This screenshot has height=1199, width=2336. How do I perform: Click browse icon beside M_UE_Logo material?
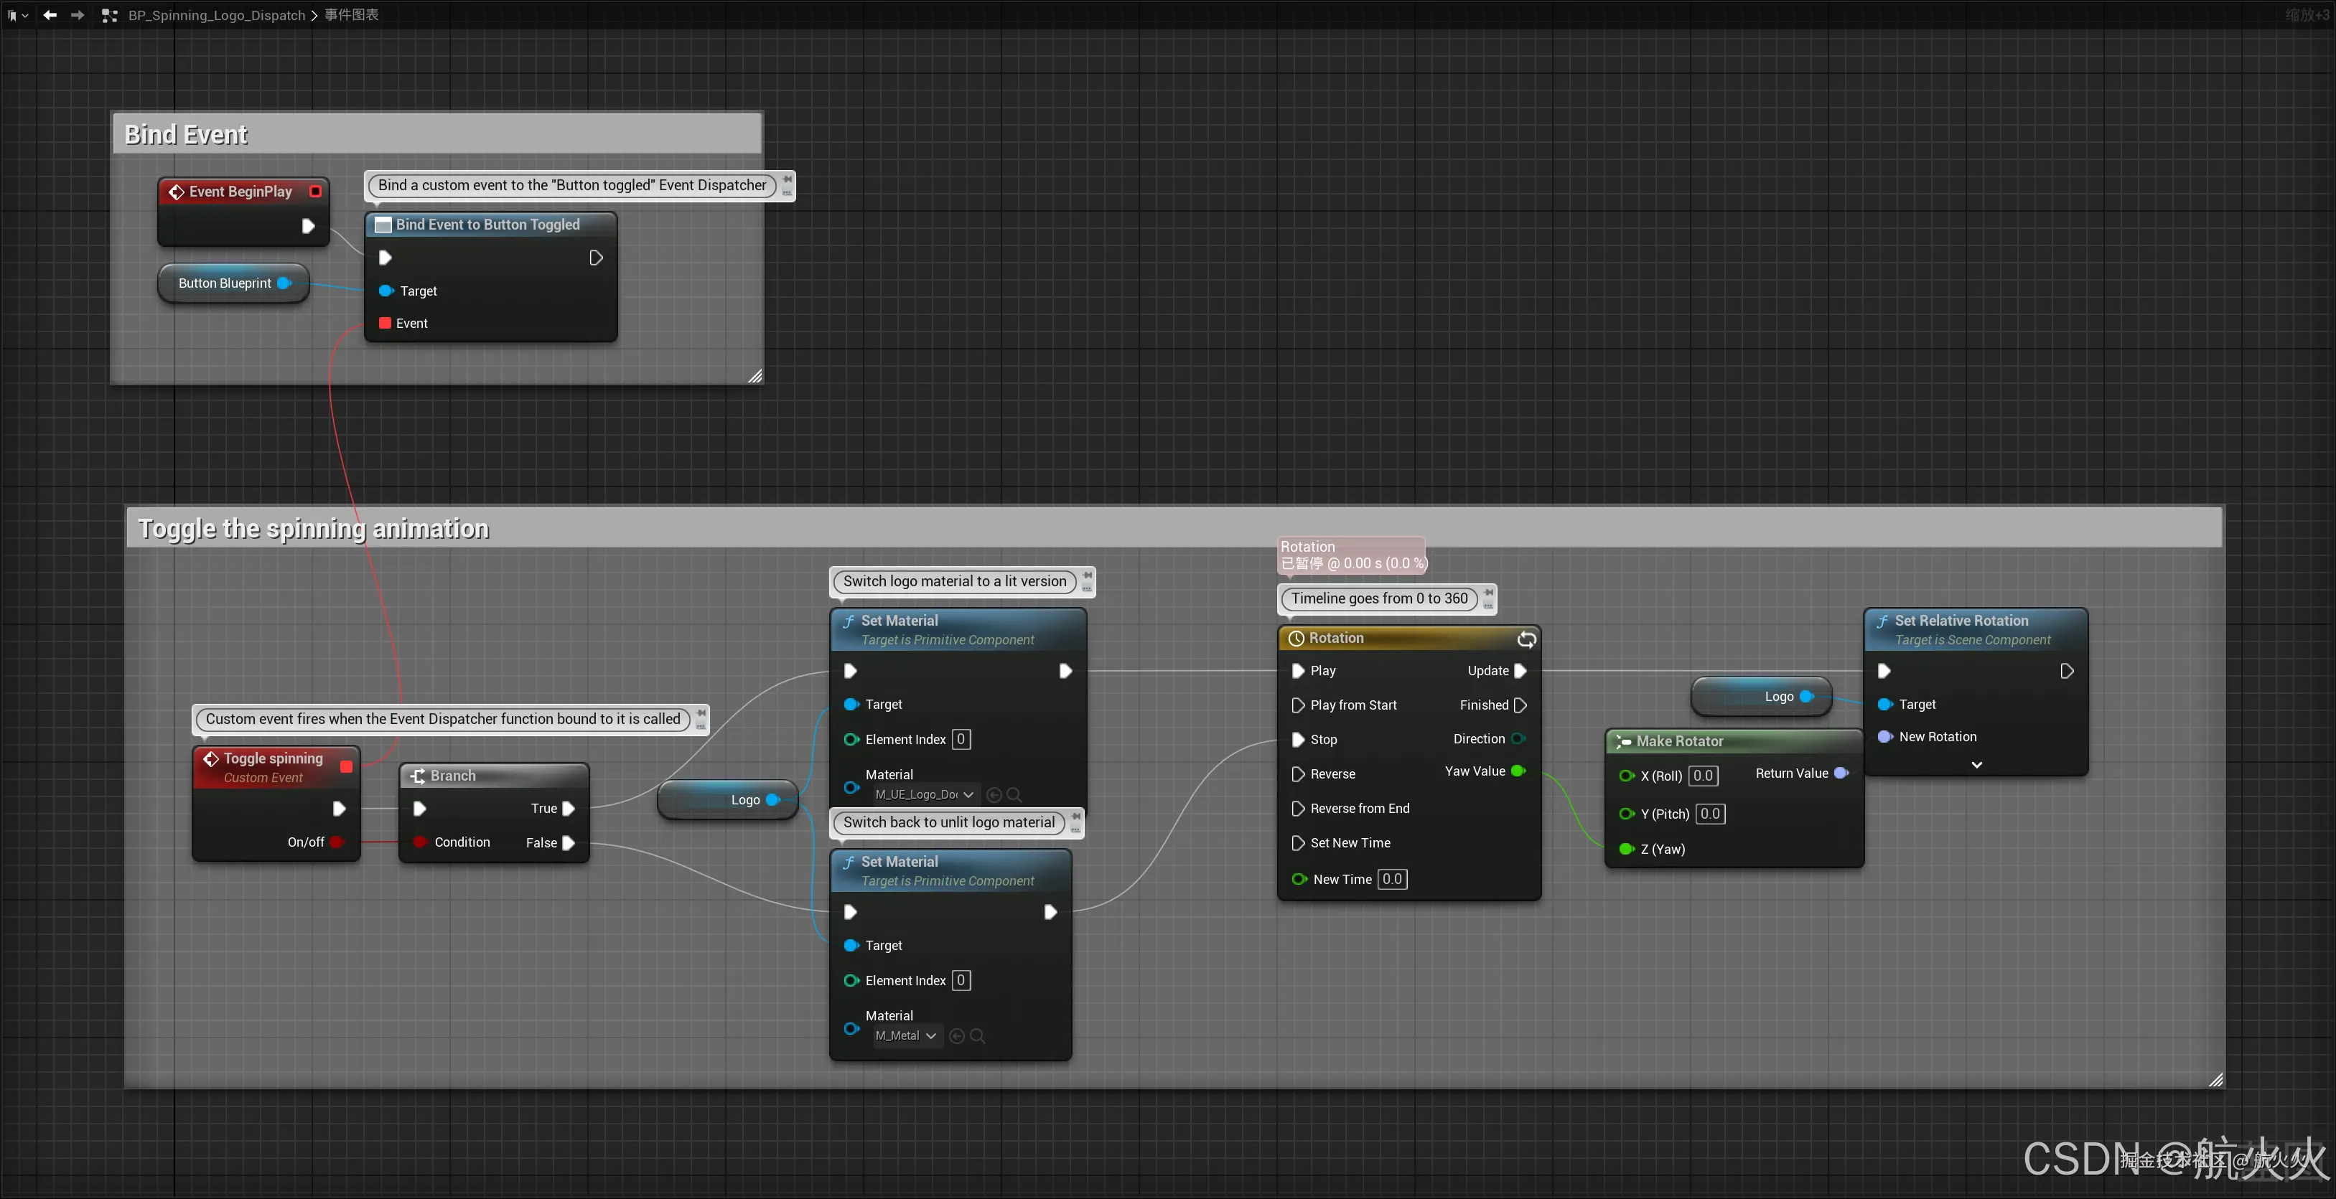1014,795
